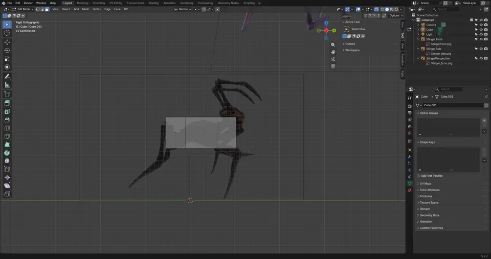Open the Edit Mode dropdown
491x259 pixels.
coord(23,9)
